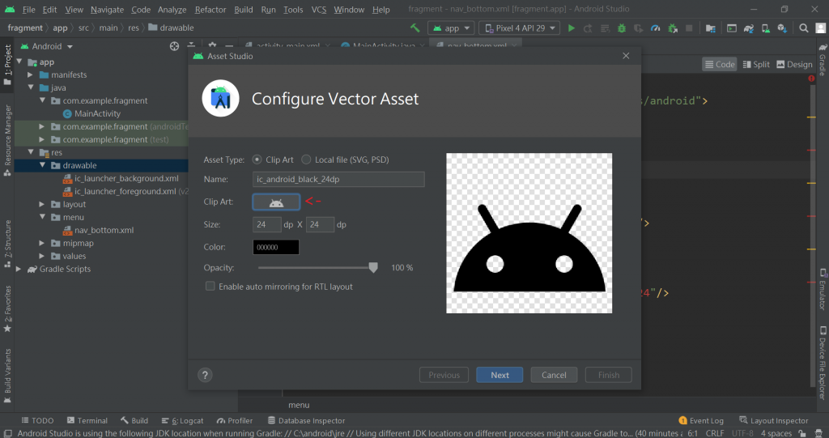Click the Opacity slider handle
Screen dimensions: 829x438
tap(373, 268)
